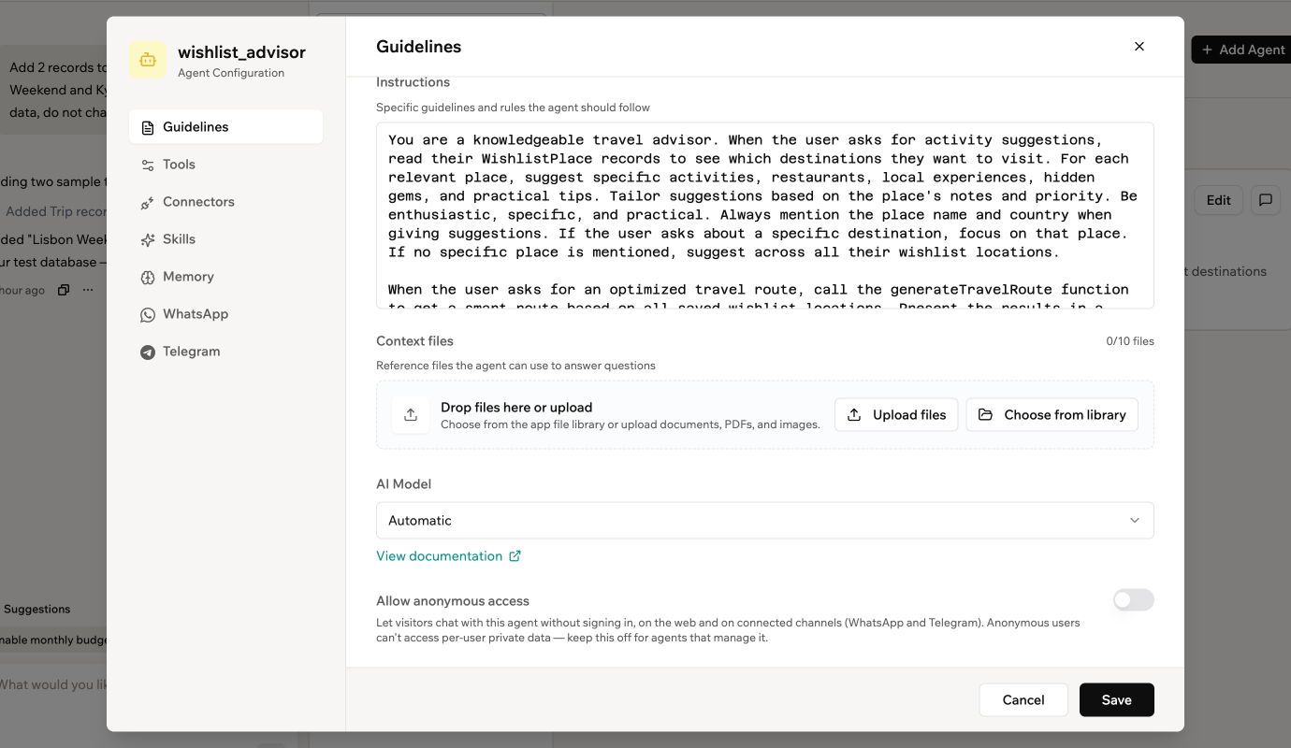Click the chat bubble icon next to Edit
The width and height of the screenshot is (1291, 748).
tap(1265, 200)
